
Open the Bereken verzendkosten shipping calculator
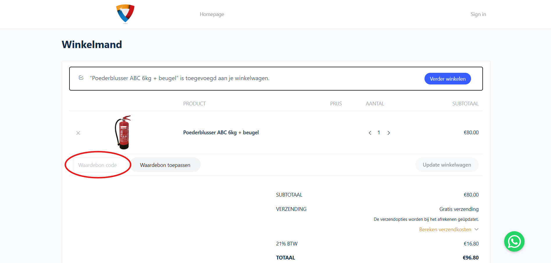click(x=445, y=230)
